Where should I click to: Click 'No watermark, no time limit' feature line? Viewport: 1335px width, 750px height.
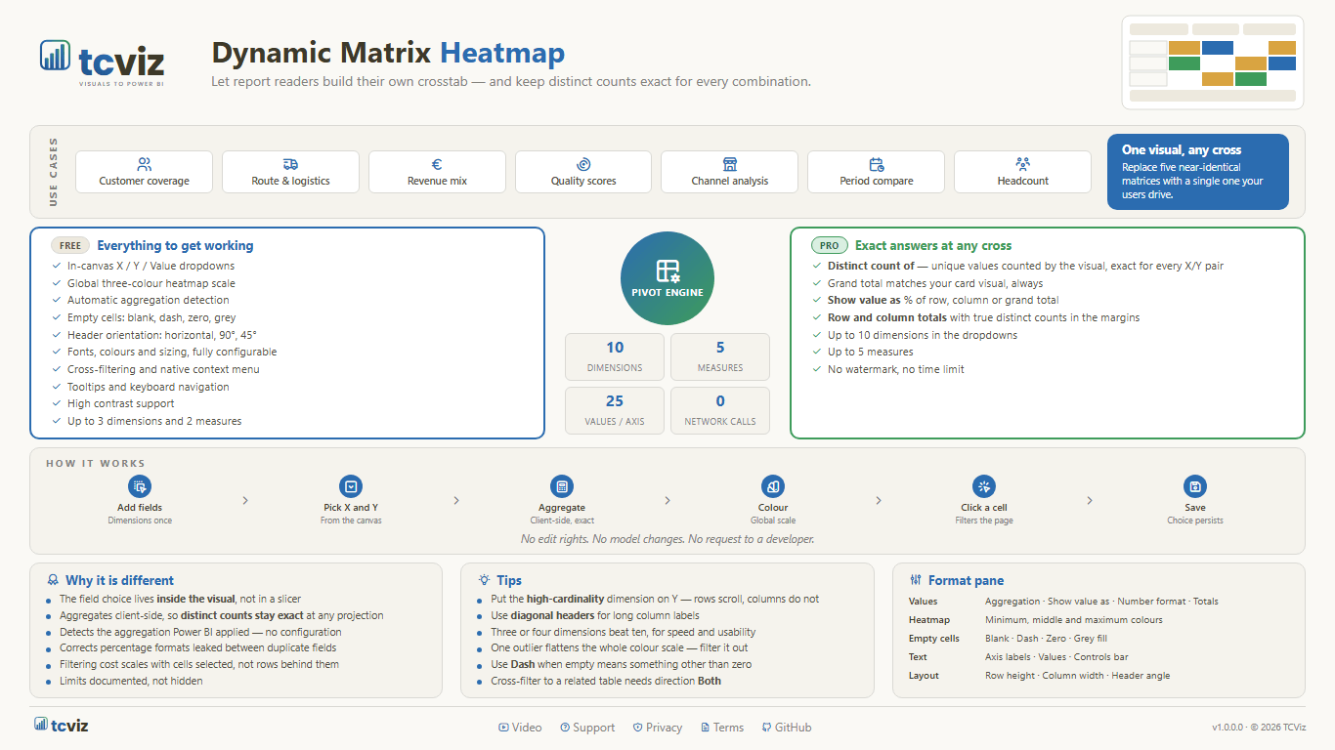coord(889,369)
